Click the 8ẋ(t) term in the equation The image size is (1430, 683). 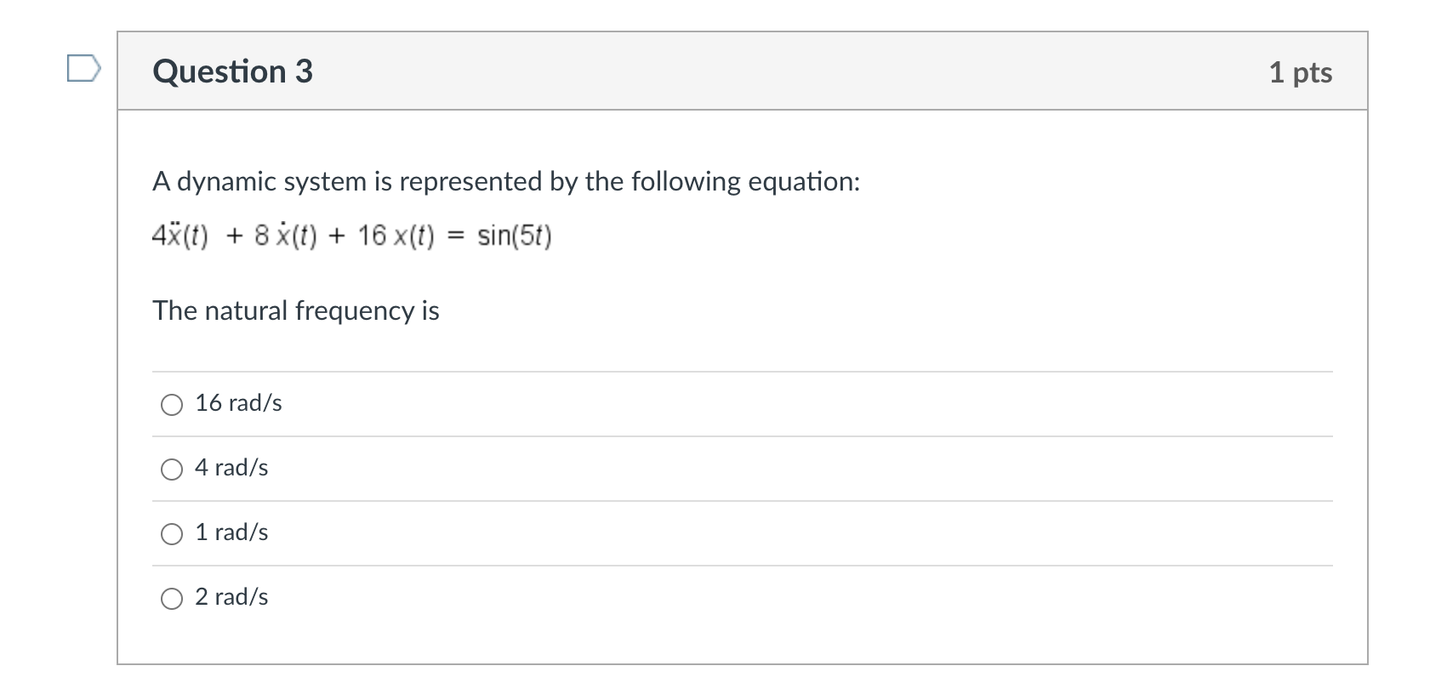[286, 236]
